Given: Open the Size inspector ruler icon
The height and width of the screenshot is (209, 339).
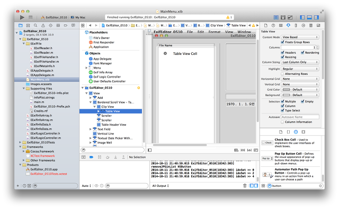Looking at the screenshot, I should click(x=296, y=25).
